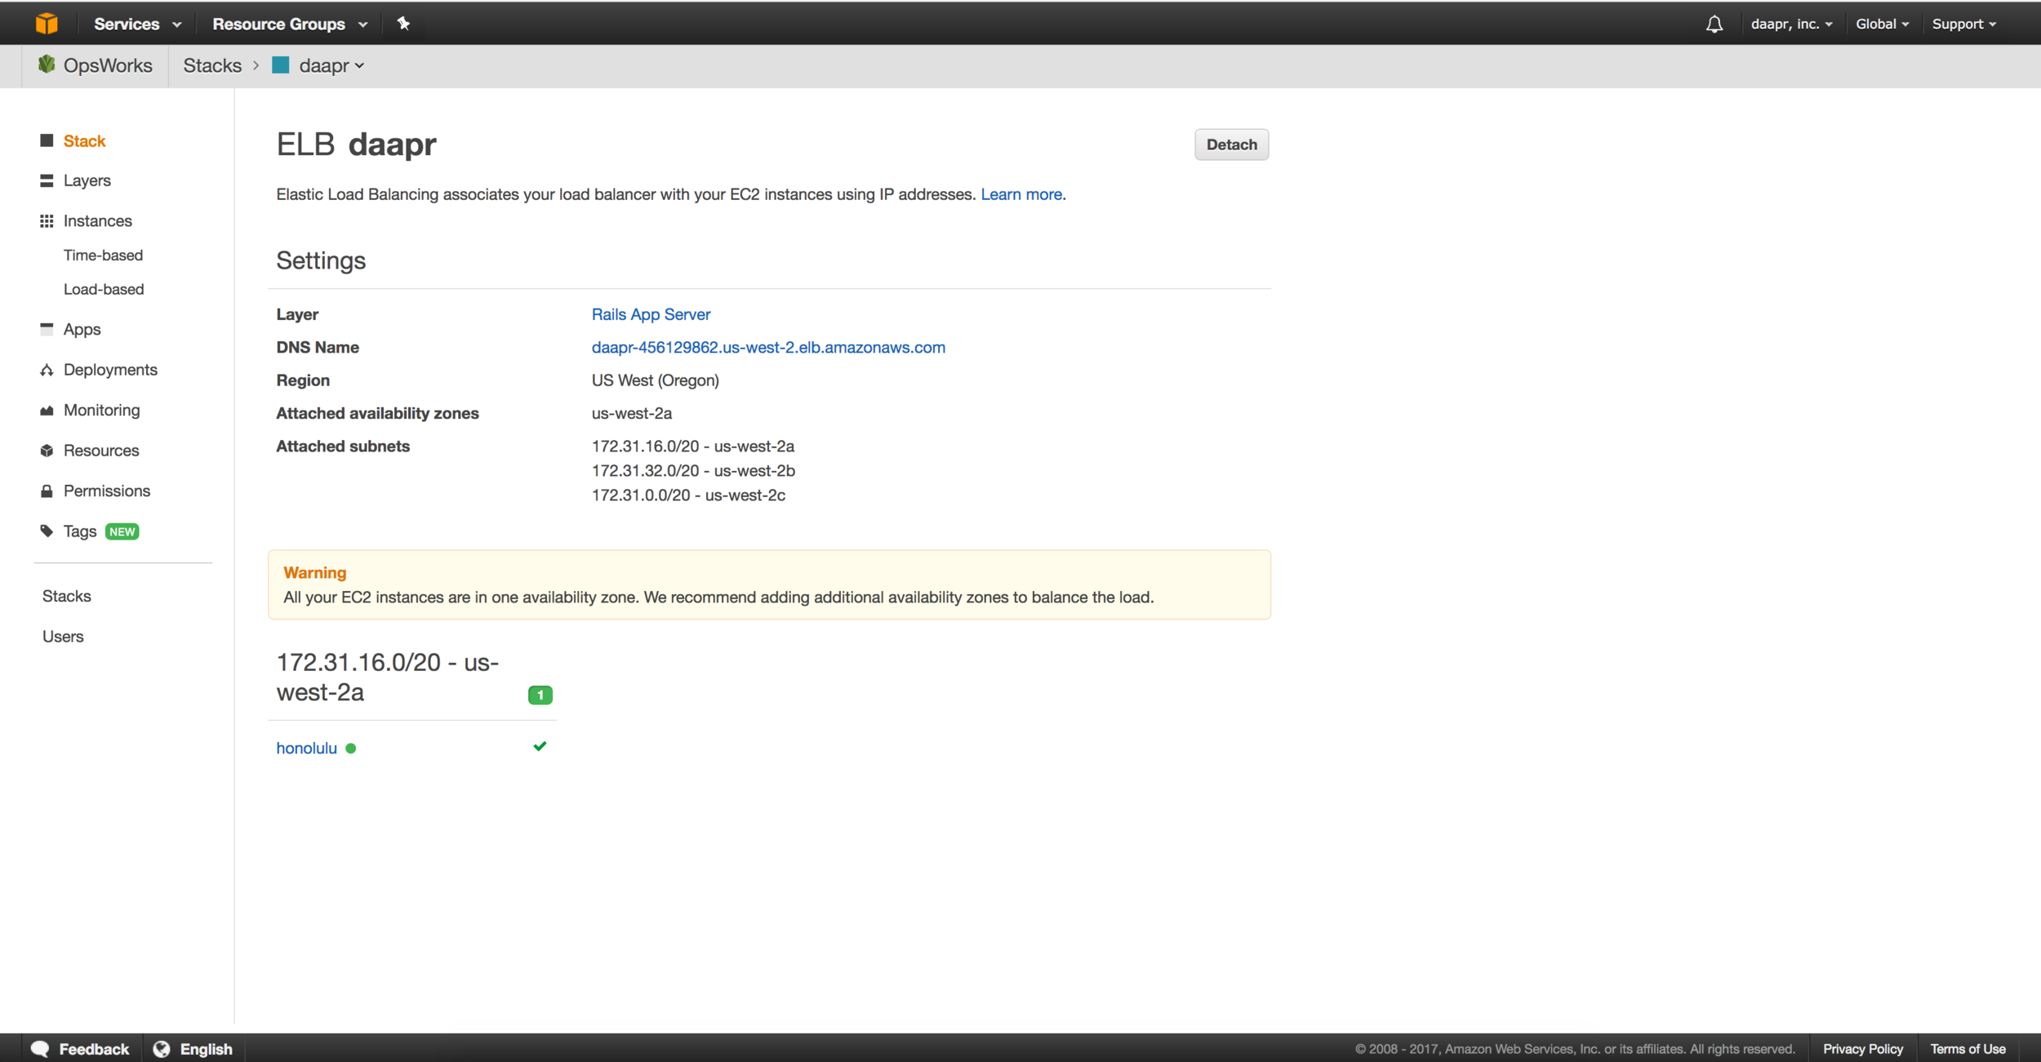This screenshot has height=1062, width=2041.
Task: Go to Stacks list in sidebar
Action: tap(67, 596)
